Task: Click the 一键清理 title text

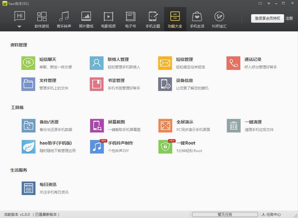Action: tap(253, 122)
